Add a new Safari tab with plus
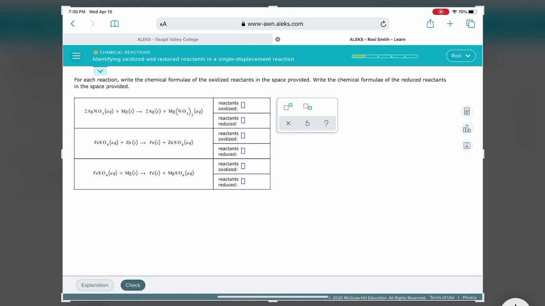 click(x=450, y=24)
